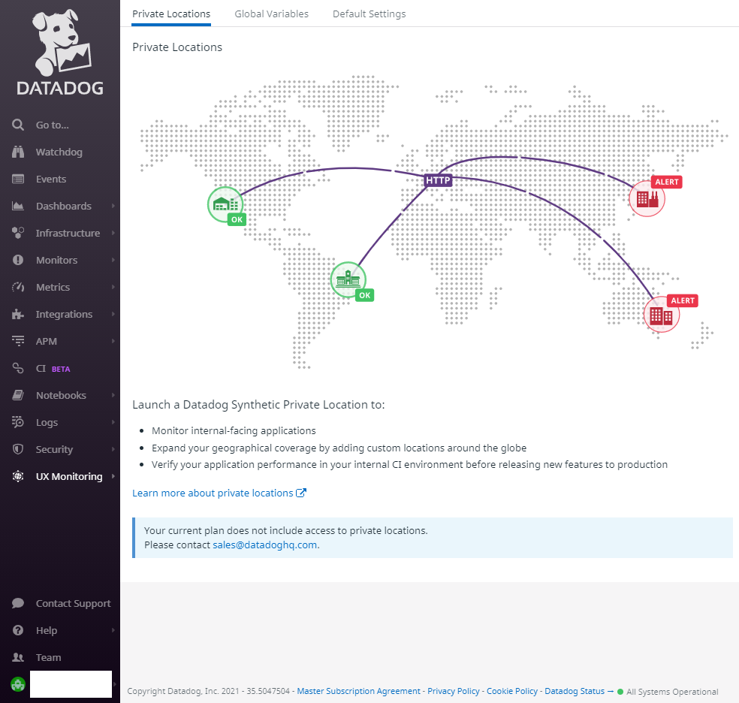This screenshot has height=703, width=739.
Task: Click the Security shield icon
Action: (x=18, y=449)
